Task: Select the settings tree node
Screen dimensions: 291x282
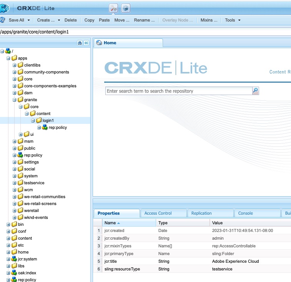Action: [x=32, y=162]
